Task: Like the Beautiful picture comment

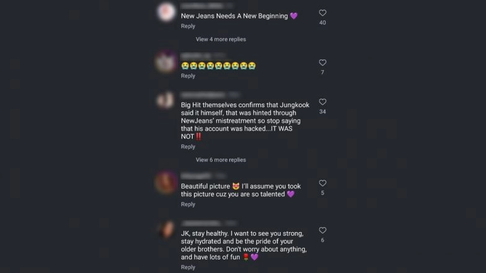Action: [322, 183]
